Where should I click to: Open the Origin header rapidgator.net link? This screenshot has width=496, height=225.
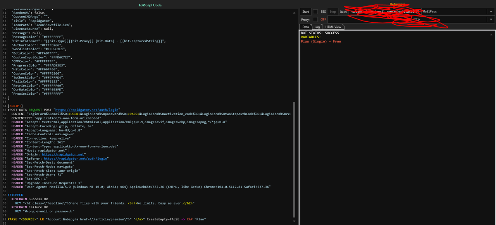pos(63,154)
